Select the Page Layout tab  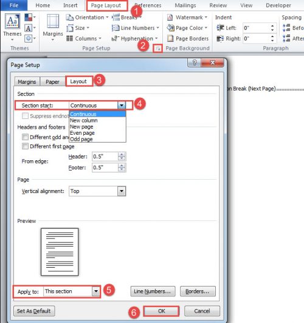pyautogui.click(x=106, y=5)
